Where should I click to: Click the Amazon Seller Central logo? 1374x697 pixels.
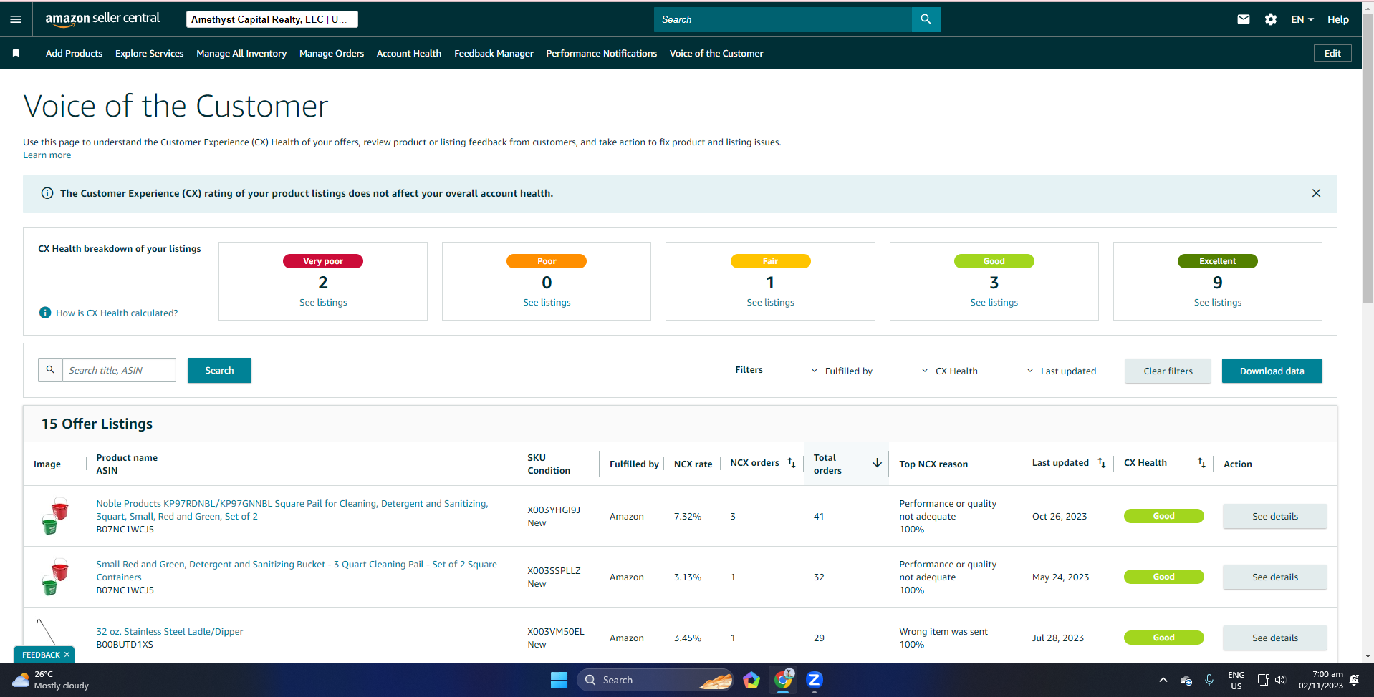(x=102, y=19)
